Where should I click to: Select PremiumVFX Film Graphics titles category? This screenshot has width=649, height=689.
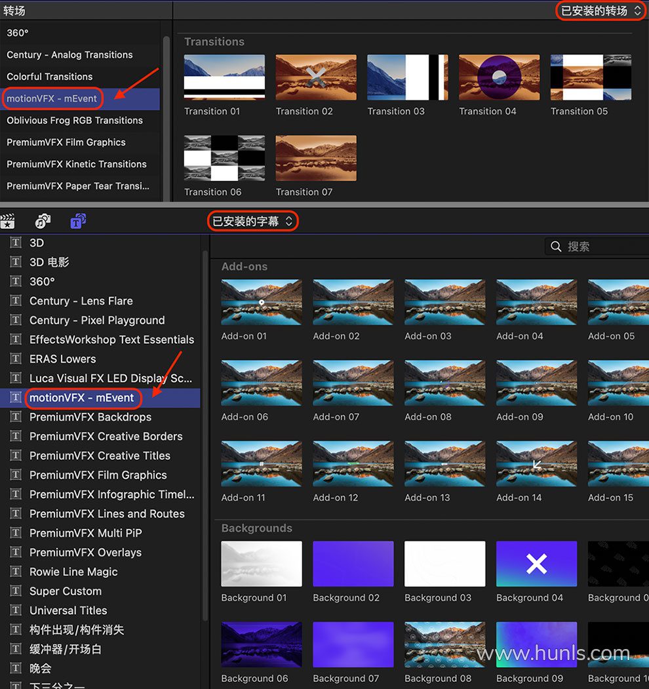[x=100, y=475]
